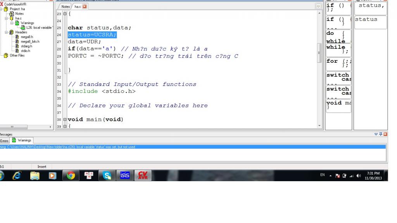Viewport: 397px width, 223px height.
Task: Click the power battery tray icon
Action: coord(344,176)
